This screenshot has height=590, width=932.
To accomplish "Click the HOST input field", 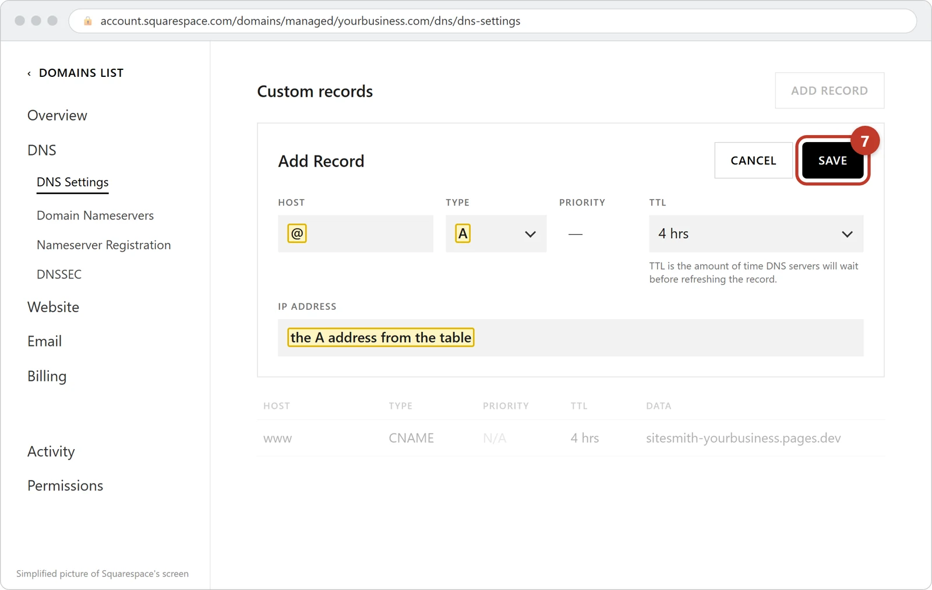I will coord(355,234).
